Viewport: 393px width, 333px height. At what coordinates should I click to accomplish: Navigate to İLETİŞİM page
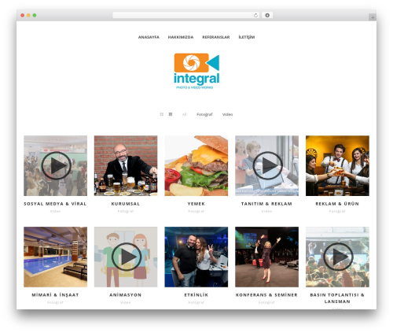click(x=247, y=37)
